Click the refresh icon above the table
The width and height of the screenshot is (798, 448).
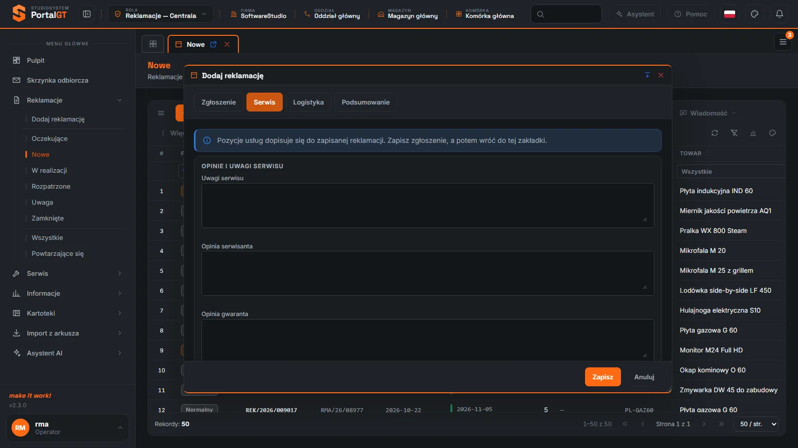(715, 133)
